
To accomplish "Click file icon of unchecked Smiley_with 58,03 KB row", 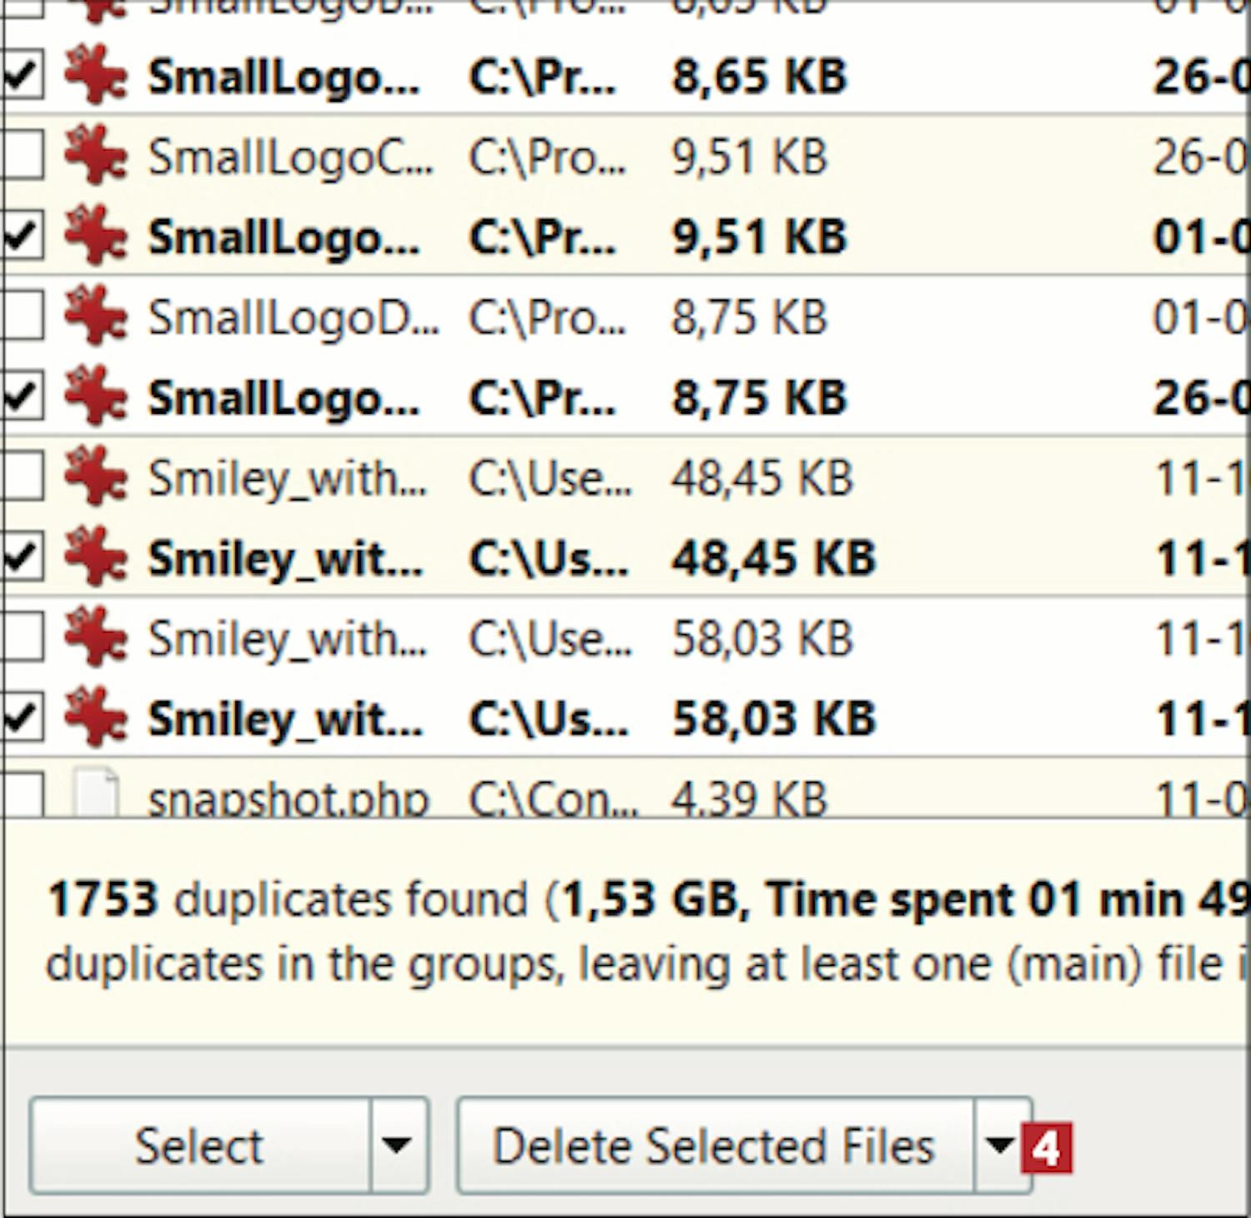I will pyautogui.click(x=95, y=637).
